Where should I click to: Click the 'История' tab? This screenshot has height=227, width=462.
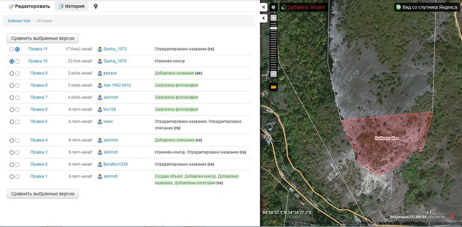(x=72, y=6)
